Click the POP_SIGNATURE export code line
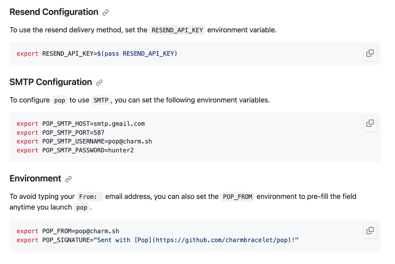The height and width of the screenshot is (264, 395). tap(158, 240)
